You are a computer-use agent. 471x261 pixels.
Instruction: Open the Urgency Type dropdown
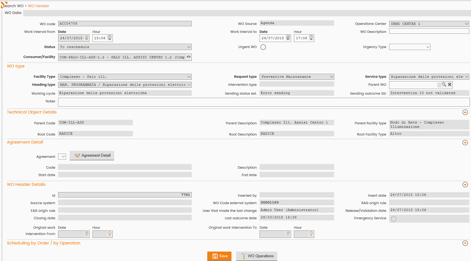410,47
